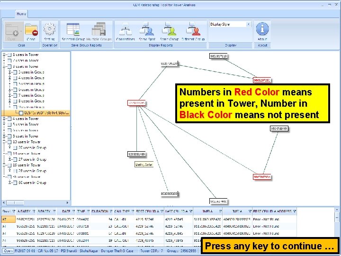Screen dimensions: 341x256
Task: Tick the '1 users in Tower' checkbox
Action: tap(9, 55)
